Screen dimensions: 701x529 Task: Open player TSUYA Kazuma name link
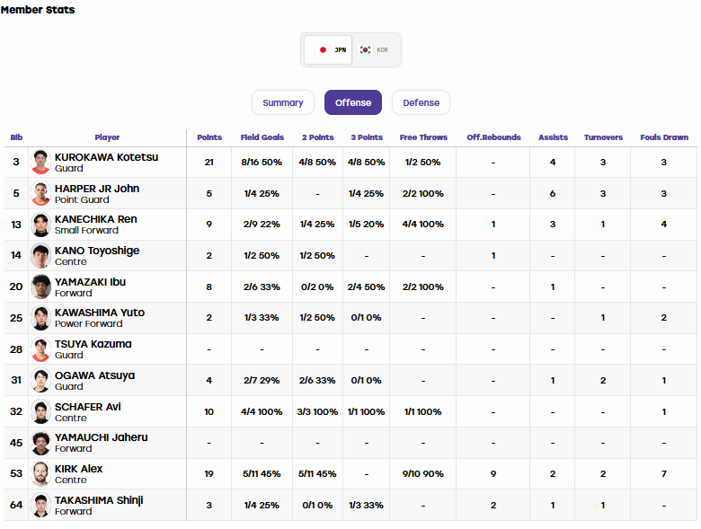pos(93,344)
